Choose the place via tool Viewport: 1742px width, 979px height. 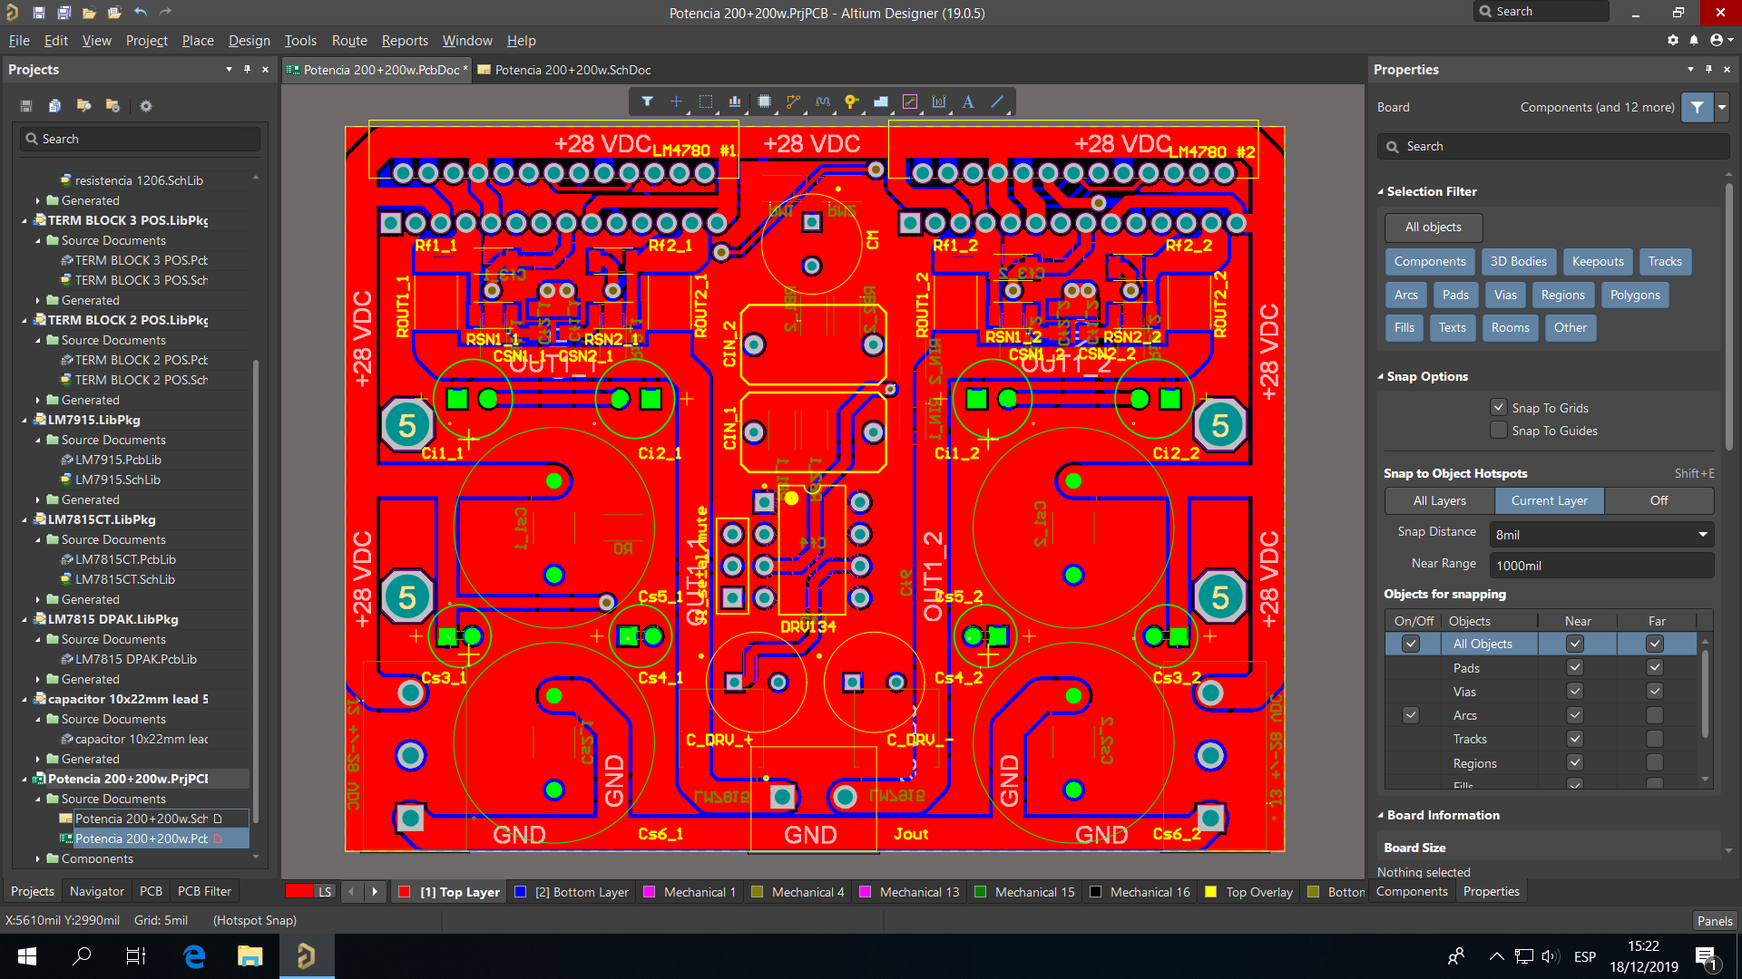point(851,102)
